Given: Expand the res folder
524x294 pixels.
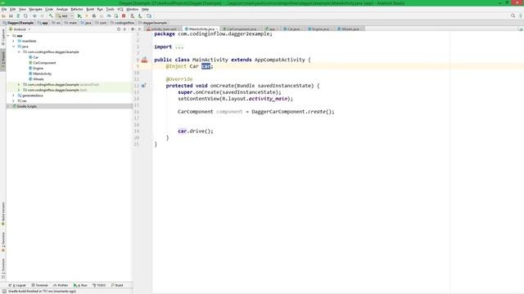Looking at the screenshot, I should [x=14, y=100].
